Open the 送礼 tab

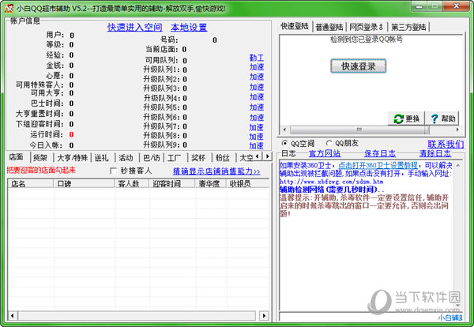(x=102, y=158)
